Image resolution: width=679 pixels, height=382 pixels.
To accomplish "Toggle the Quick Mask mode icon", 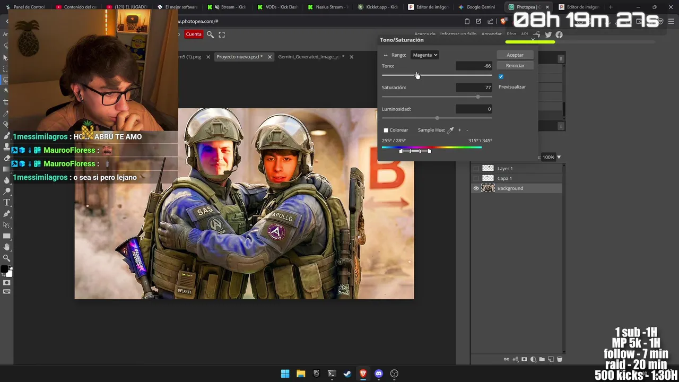I will pyautogui.click(x=7, y=282).
